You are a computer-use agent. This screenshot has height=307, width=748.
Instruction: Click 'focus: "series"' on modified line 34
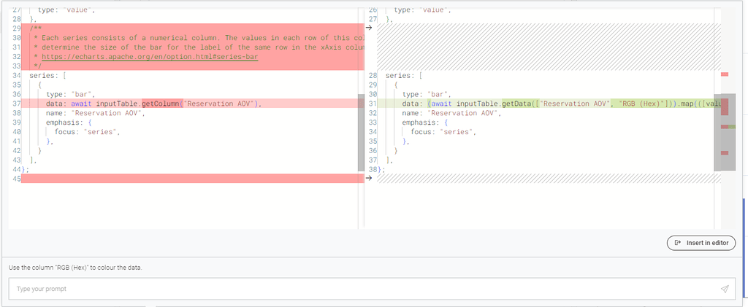443,132
